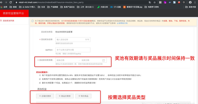Click the 0/10 character counter

pyautogui.click(x=87, y=40)
